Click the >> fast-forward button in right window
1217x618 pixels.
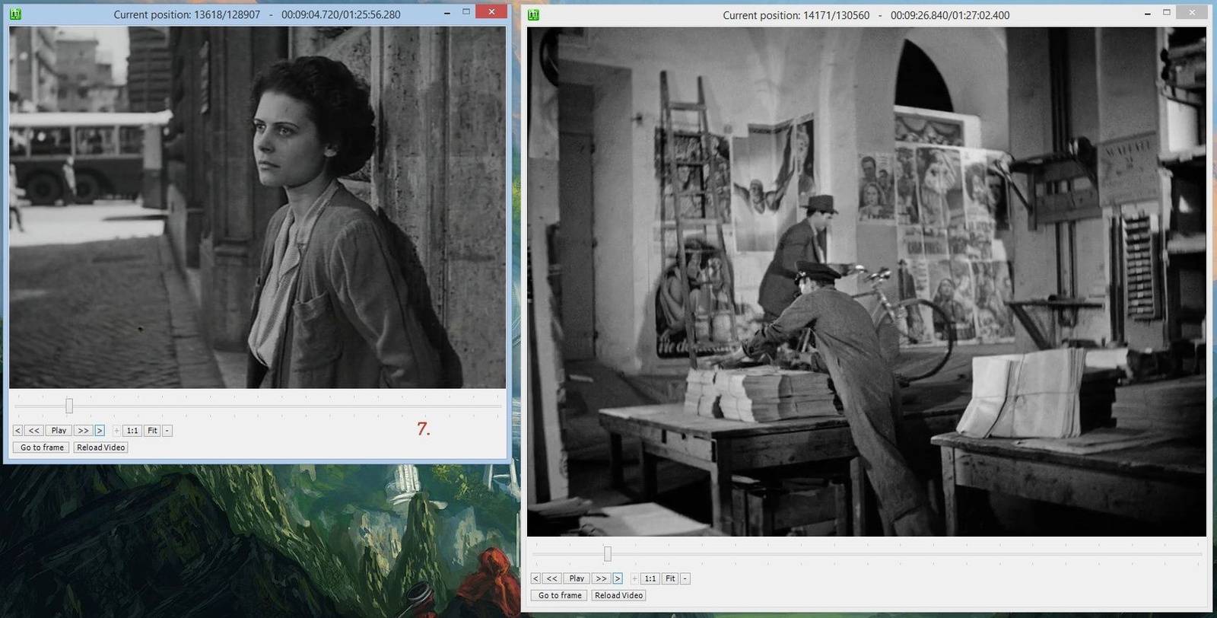(x=601, y=578)
